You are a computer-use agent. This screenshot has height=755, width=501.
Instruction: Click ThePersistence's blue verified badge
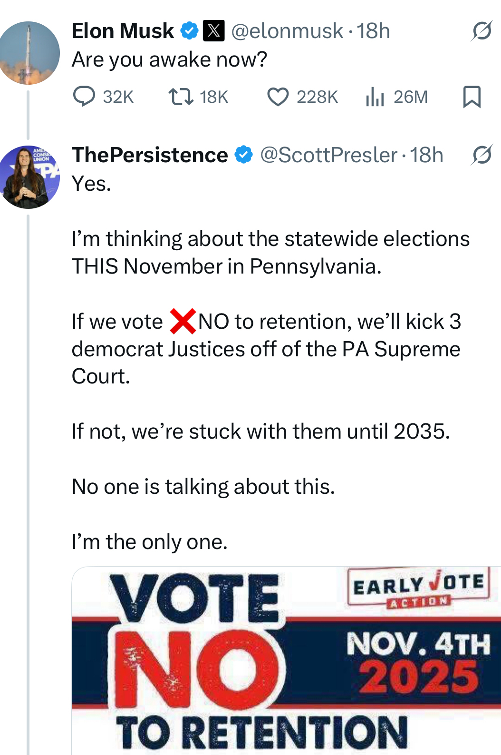(244, 155)
